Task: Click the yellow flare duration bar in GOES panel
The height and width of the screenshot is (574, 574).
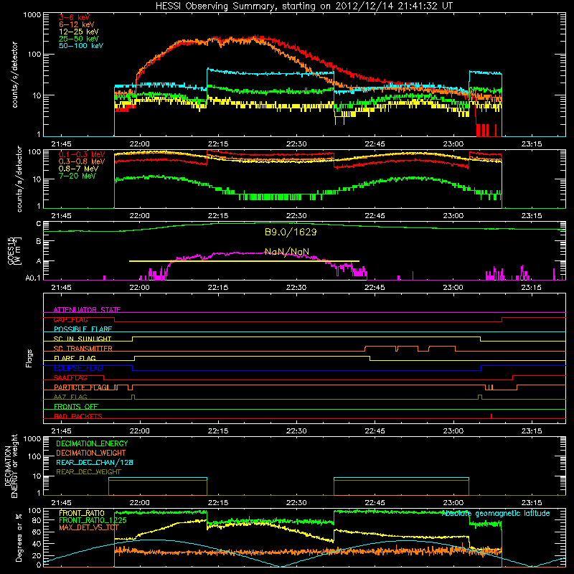Action: (244, 261)
